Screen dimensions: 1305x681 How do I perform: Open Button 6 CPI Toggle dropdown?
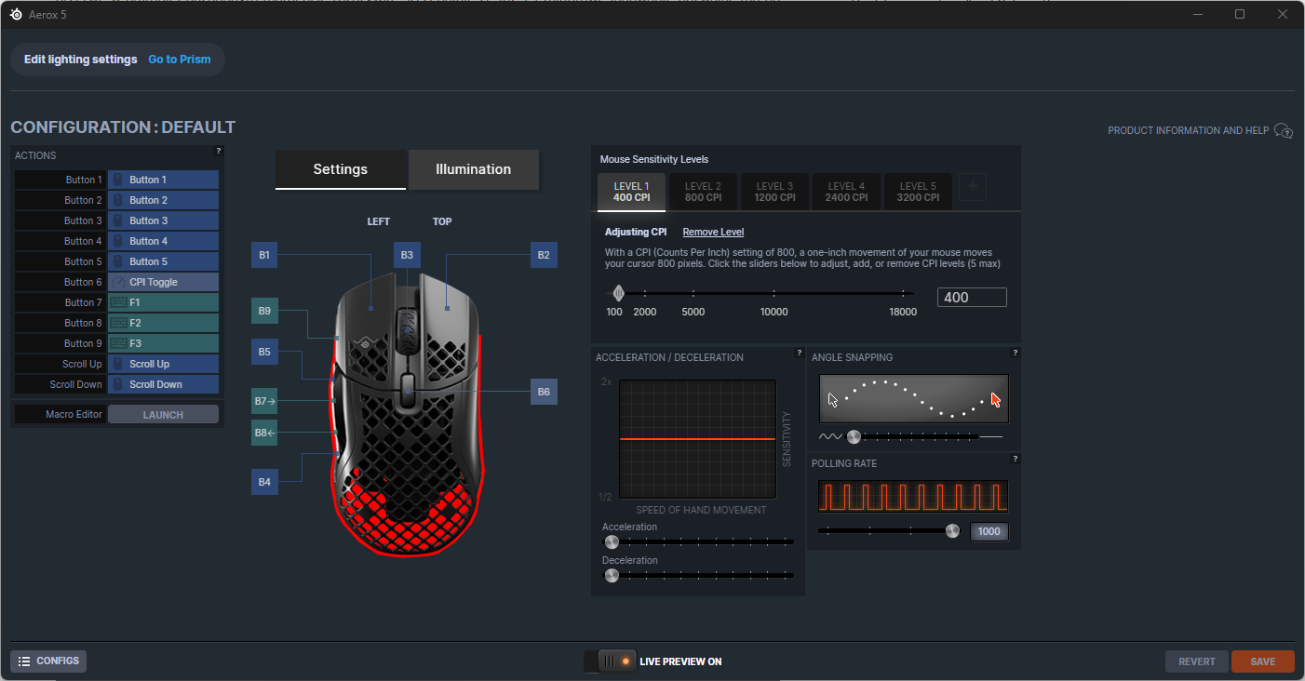coord(163,282)
